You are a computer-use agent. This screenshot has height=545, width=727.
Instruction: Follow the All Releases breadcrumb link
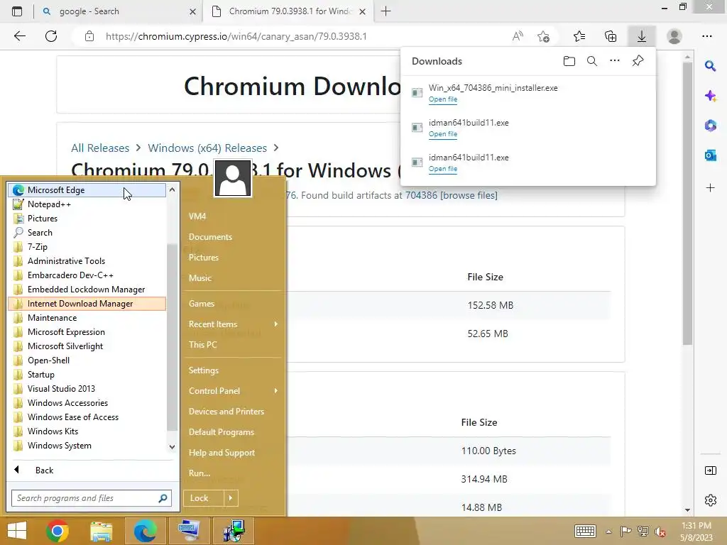point(100,148)
